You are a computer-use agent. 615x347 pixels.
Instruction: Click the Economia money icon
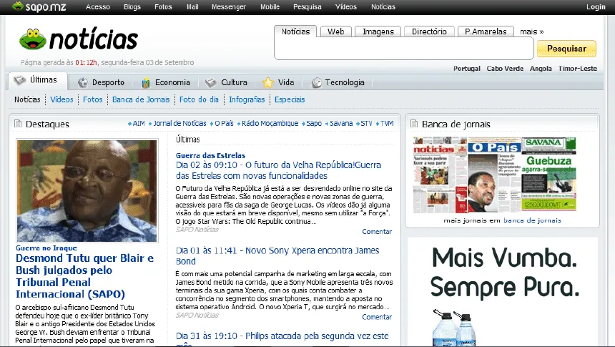pos(145,82)
